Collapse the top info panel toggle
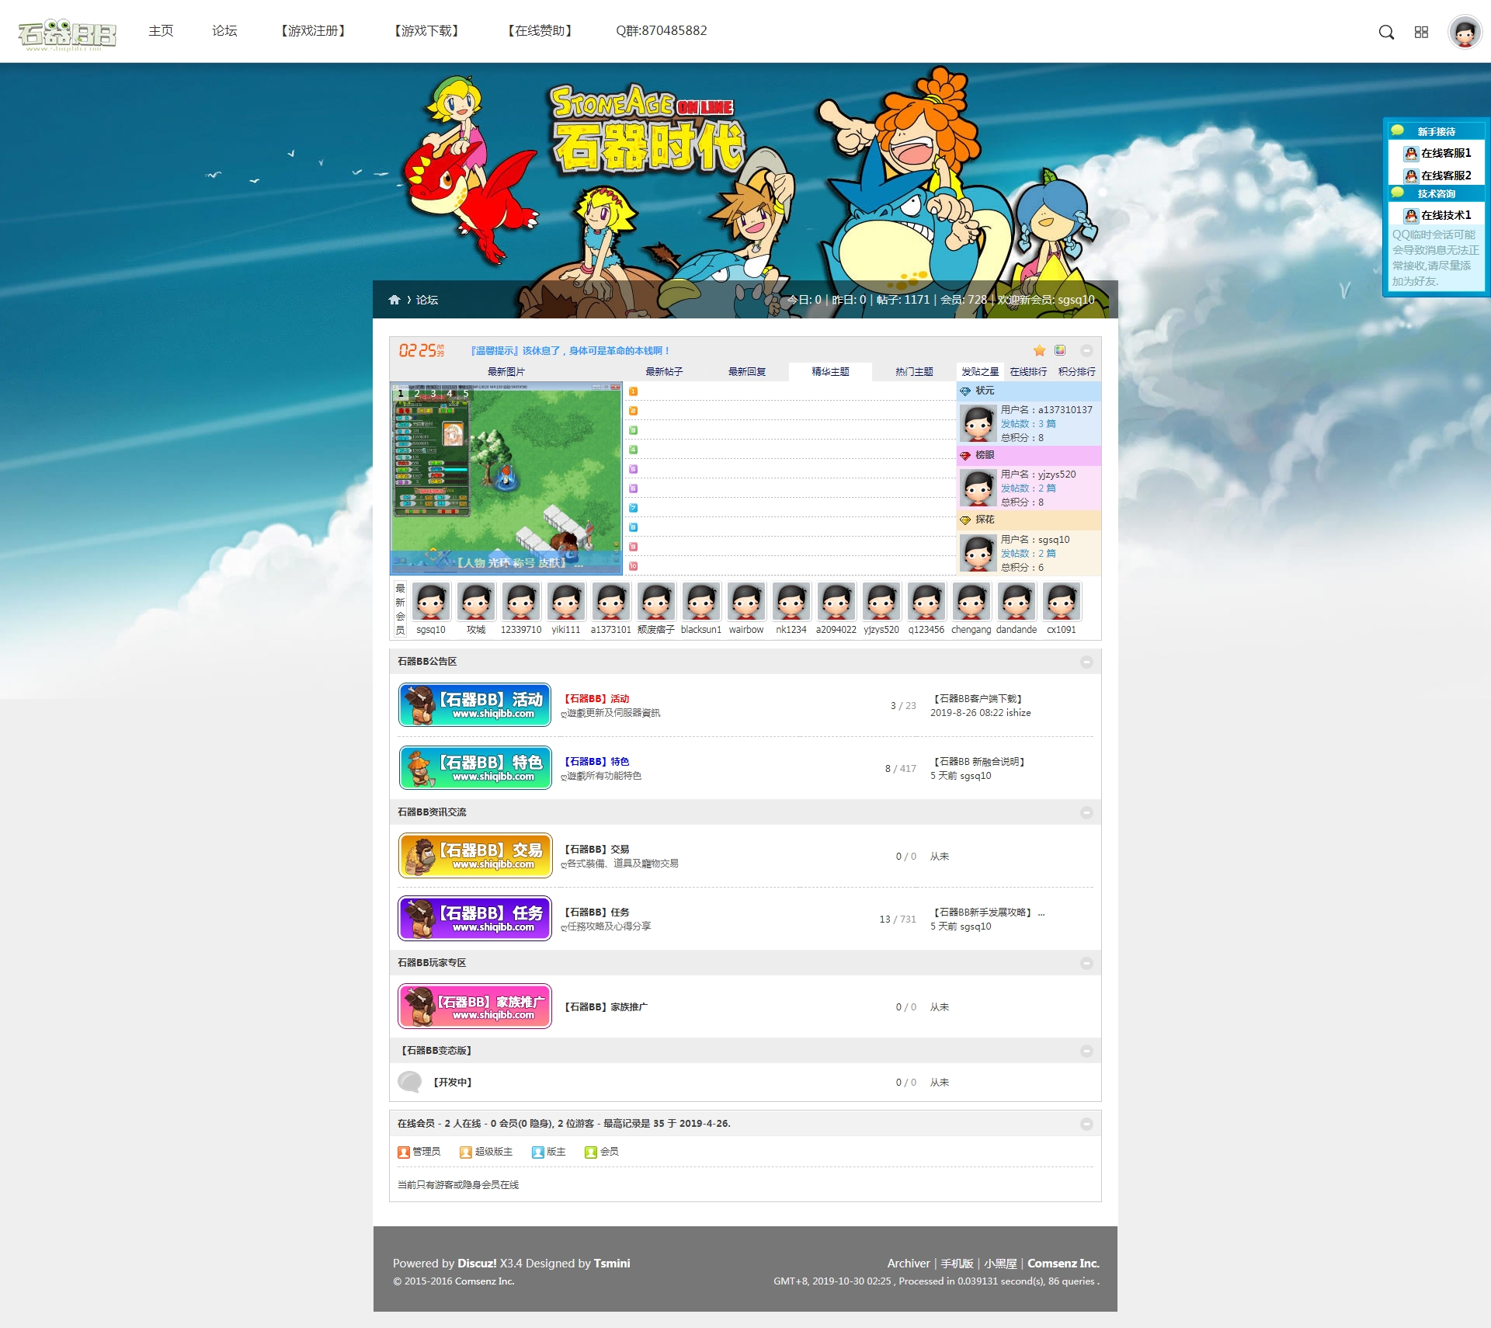The image size is (1491, 1328). (1086, 351)
